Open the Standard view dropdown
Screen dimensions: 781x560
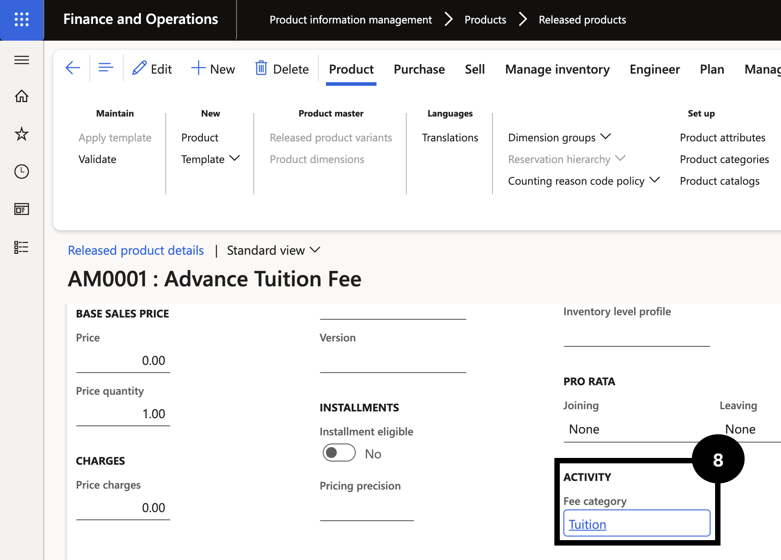pyautogui.click(x=274, y=251)
